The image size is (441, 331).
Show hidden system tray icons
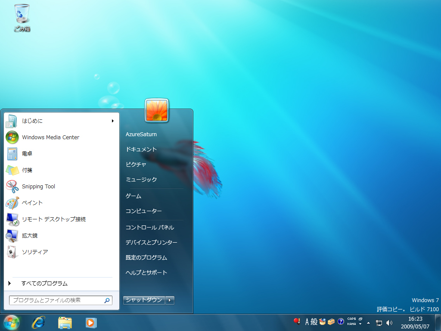click(368, 322)
